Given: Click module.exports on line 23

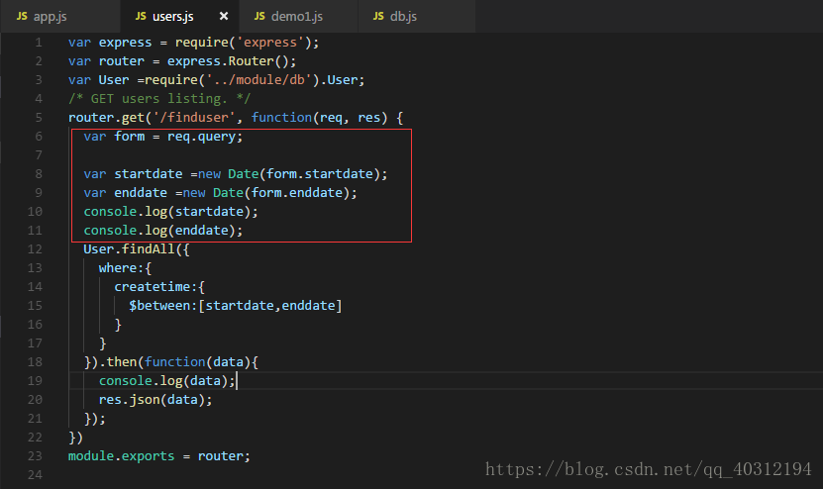Looking at the screenshot, I should (121, 456).
